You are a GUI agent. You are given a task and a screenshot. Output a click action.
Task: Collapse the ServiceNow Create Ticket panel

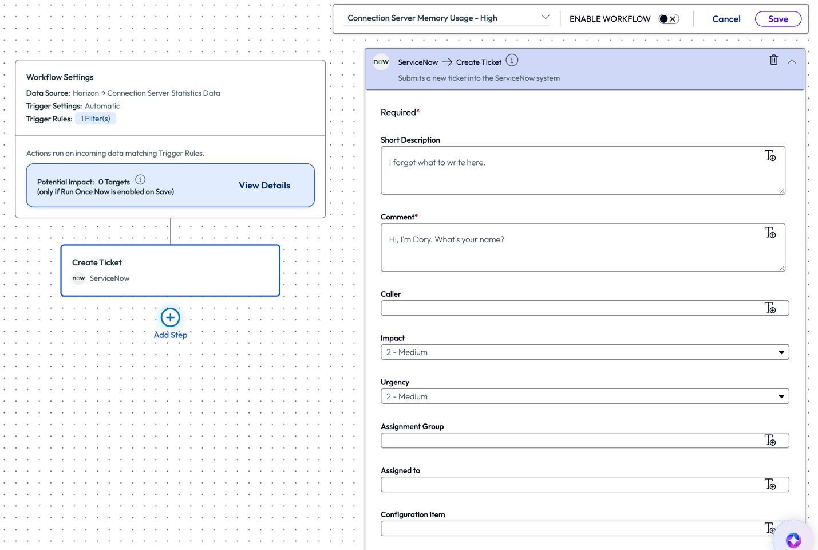792,61
